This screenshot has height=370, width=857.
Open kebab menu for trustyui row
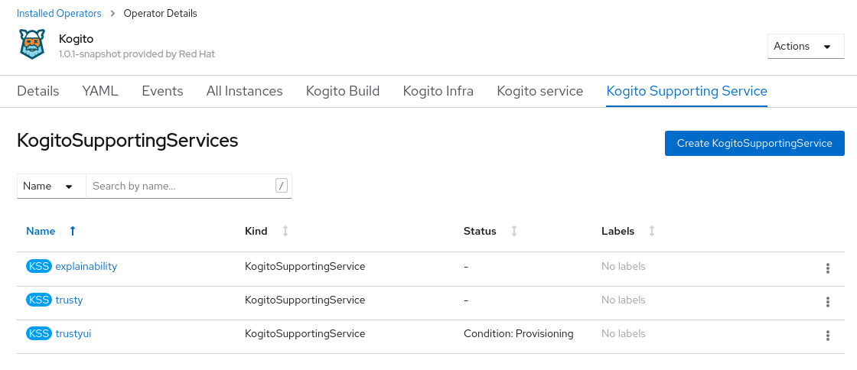click(x=827, y=336)
